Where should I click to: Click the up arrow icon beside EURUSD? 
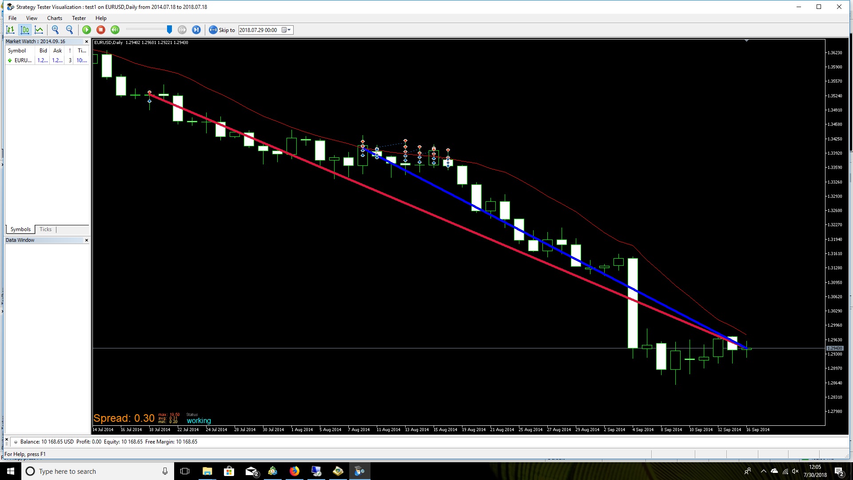click(x=10, y=60)
